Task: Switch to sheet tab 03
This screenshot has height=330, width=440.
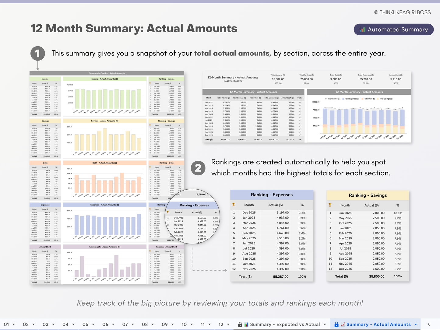Action: click(45, 325)
